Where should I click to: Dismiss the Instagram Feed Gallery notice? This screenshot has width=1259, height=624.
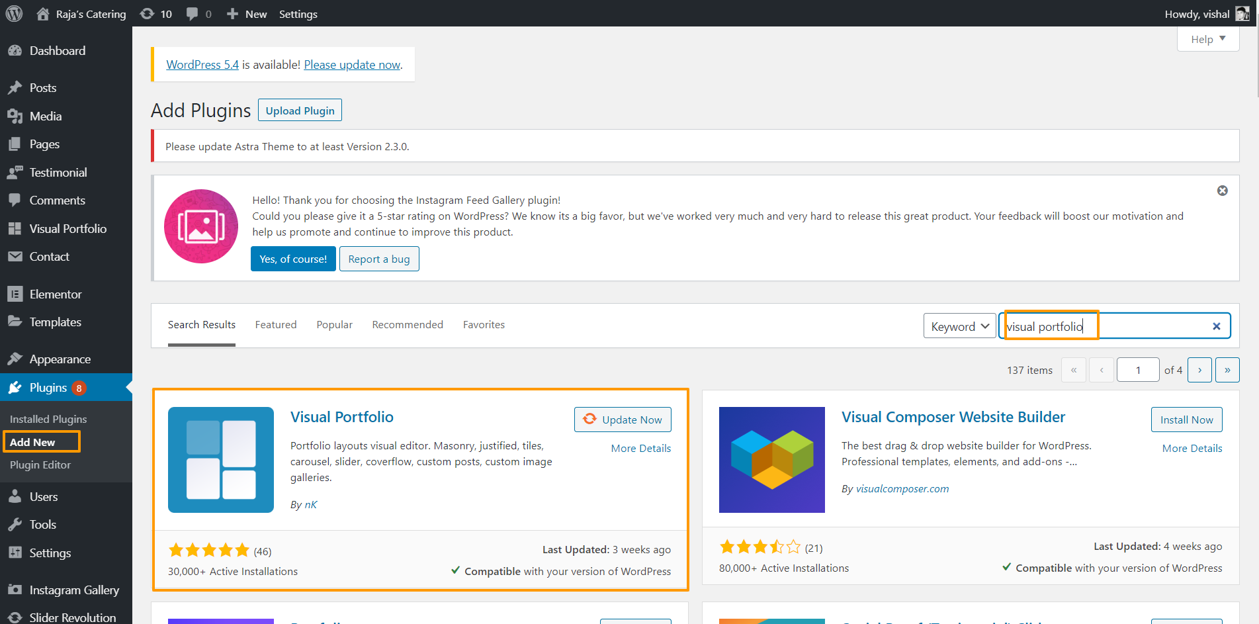click(1223, 191)
